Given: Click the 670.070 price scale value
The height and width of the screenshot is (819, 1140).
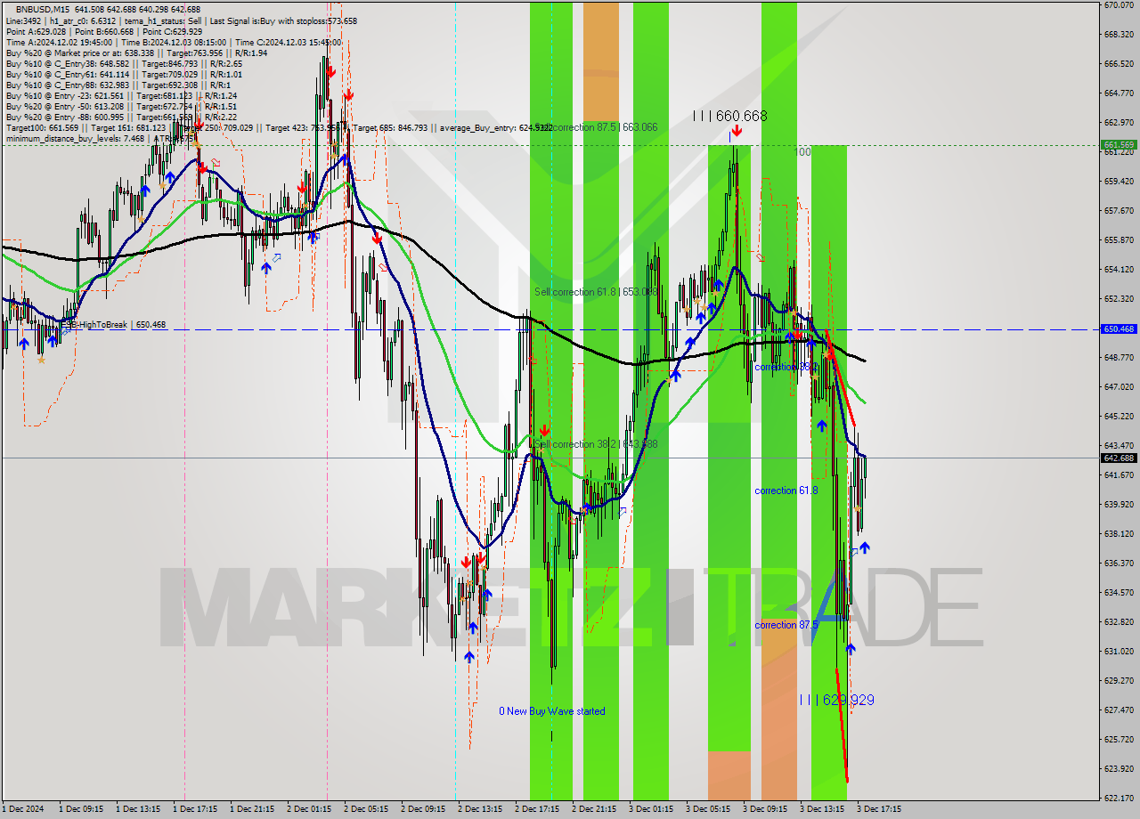Looking at the screenshot, I should [x=1119, y=5].
